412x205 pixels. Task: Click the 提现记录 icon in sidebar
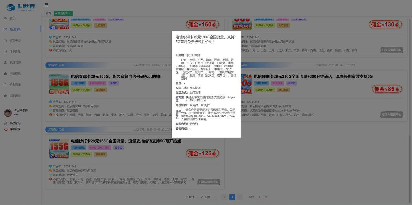pos(5,96)
